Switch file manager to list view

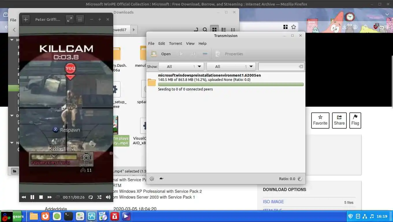(x=223, y=29)
